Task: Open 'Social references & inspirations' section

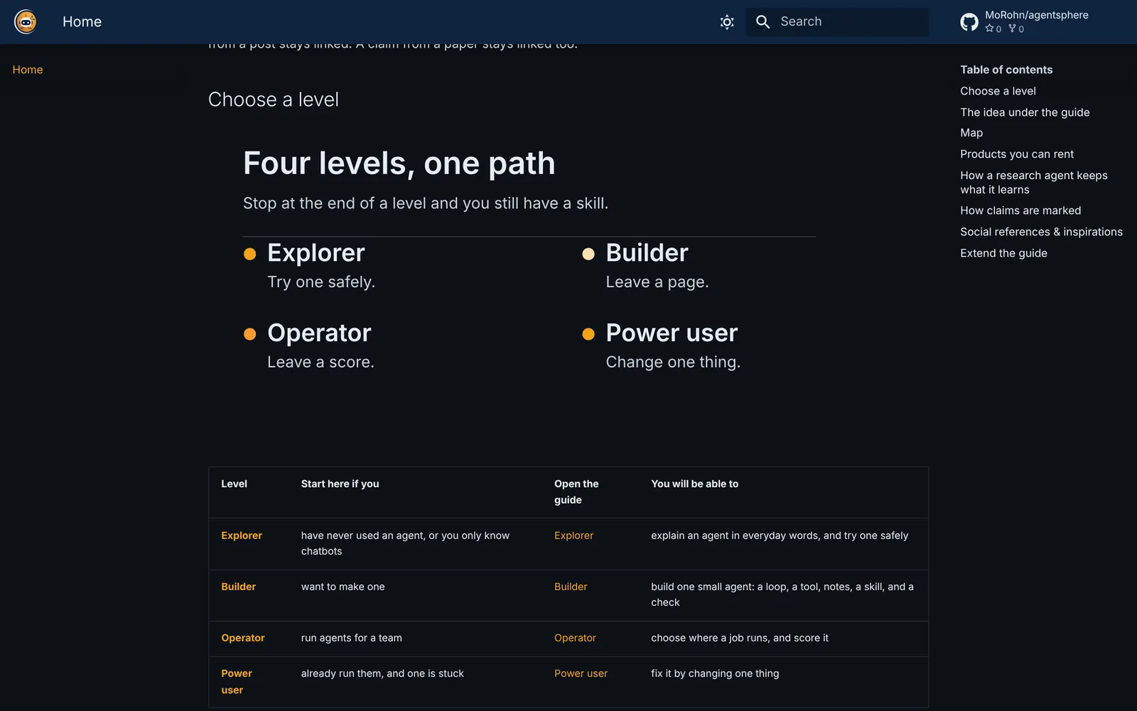Action: click(1041, 232)
